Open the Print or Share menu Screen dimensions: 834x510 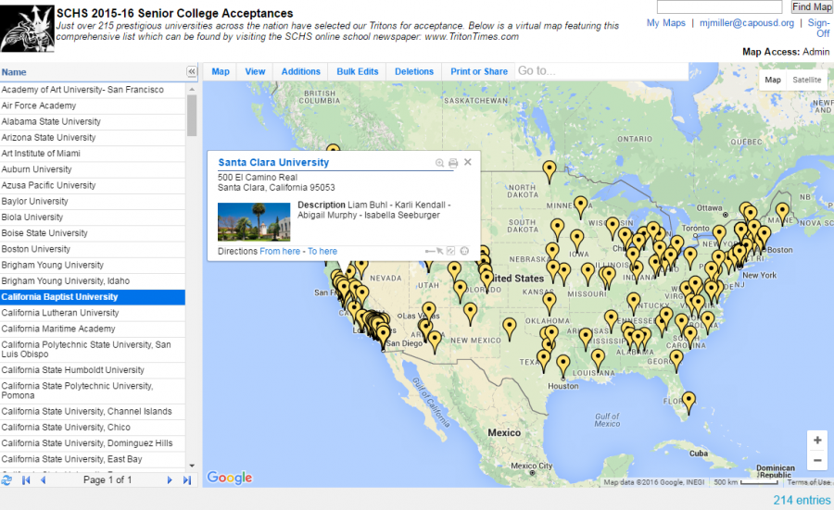[479, 71]
